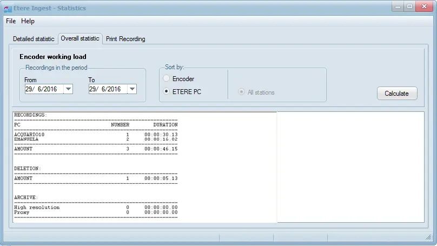The height and width of the screenshot is (246, 437).
Task: Switch to the Print Recording tab
Action: (125, 39)
